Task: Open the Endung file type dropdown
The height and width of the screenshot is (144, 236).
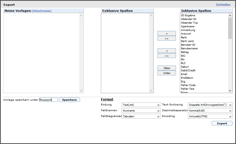Action: click(x=141, y=105)
